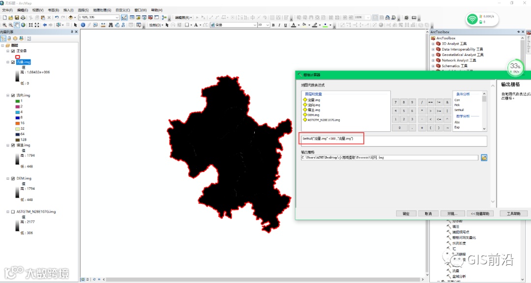Select the Zoom Out tool
Image resolution: width=531 pixels, height=283 pixels.
[x=11, y=25]
